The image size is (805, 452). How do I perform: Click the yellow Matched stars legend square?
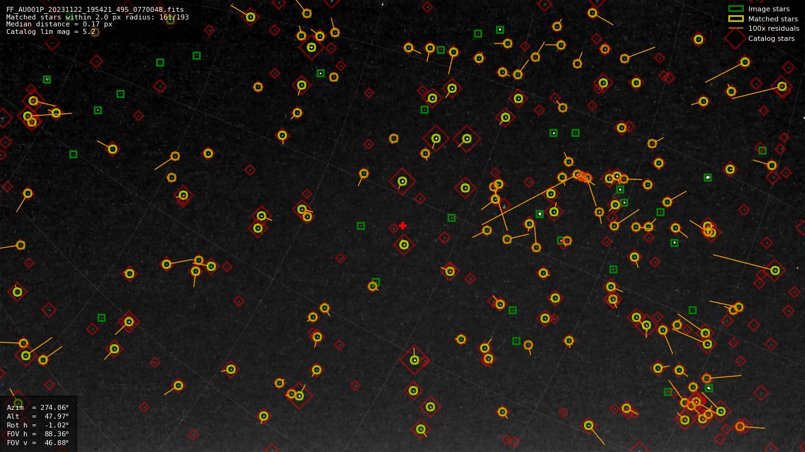pyautogui.click(x=736, y=19)
